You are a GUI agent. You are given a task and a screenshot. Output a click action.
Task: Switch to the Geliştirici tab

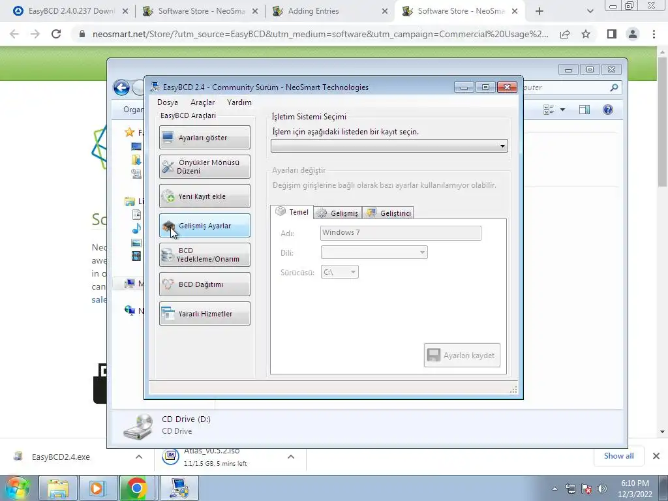(x=389, y=213)
